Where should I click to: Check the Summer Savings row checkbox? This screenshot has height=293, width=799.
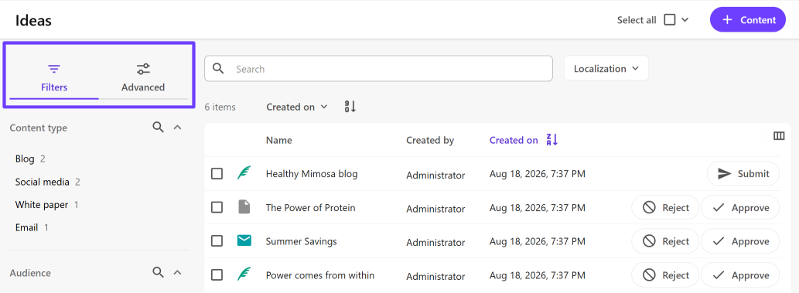point(217,241)
